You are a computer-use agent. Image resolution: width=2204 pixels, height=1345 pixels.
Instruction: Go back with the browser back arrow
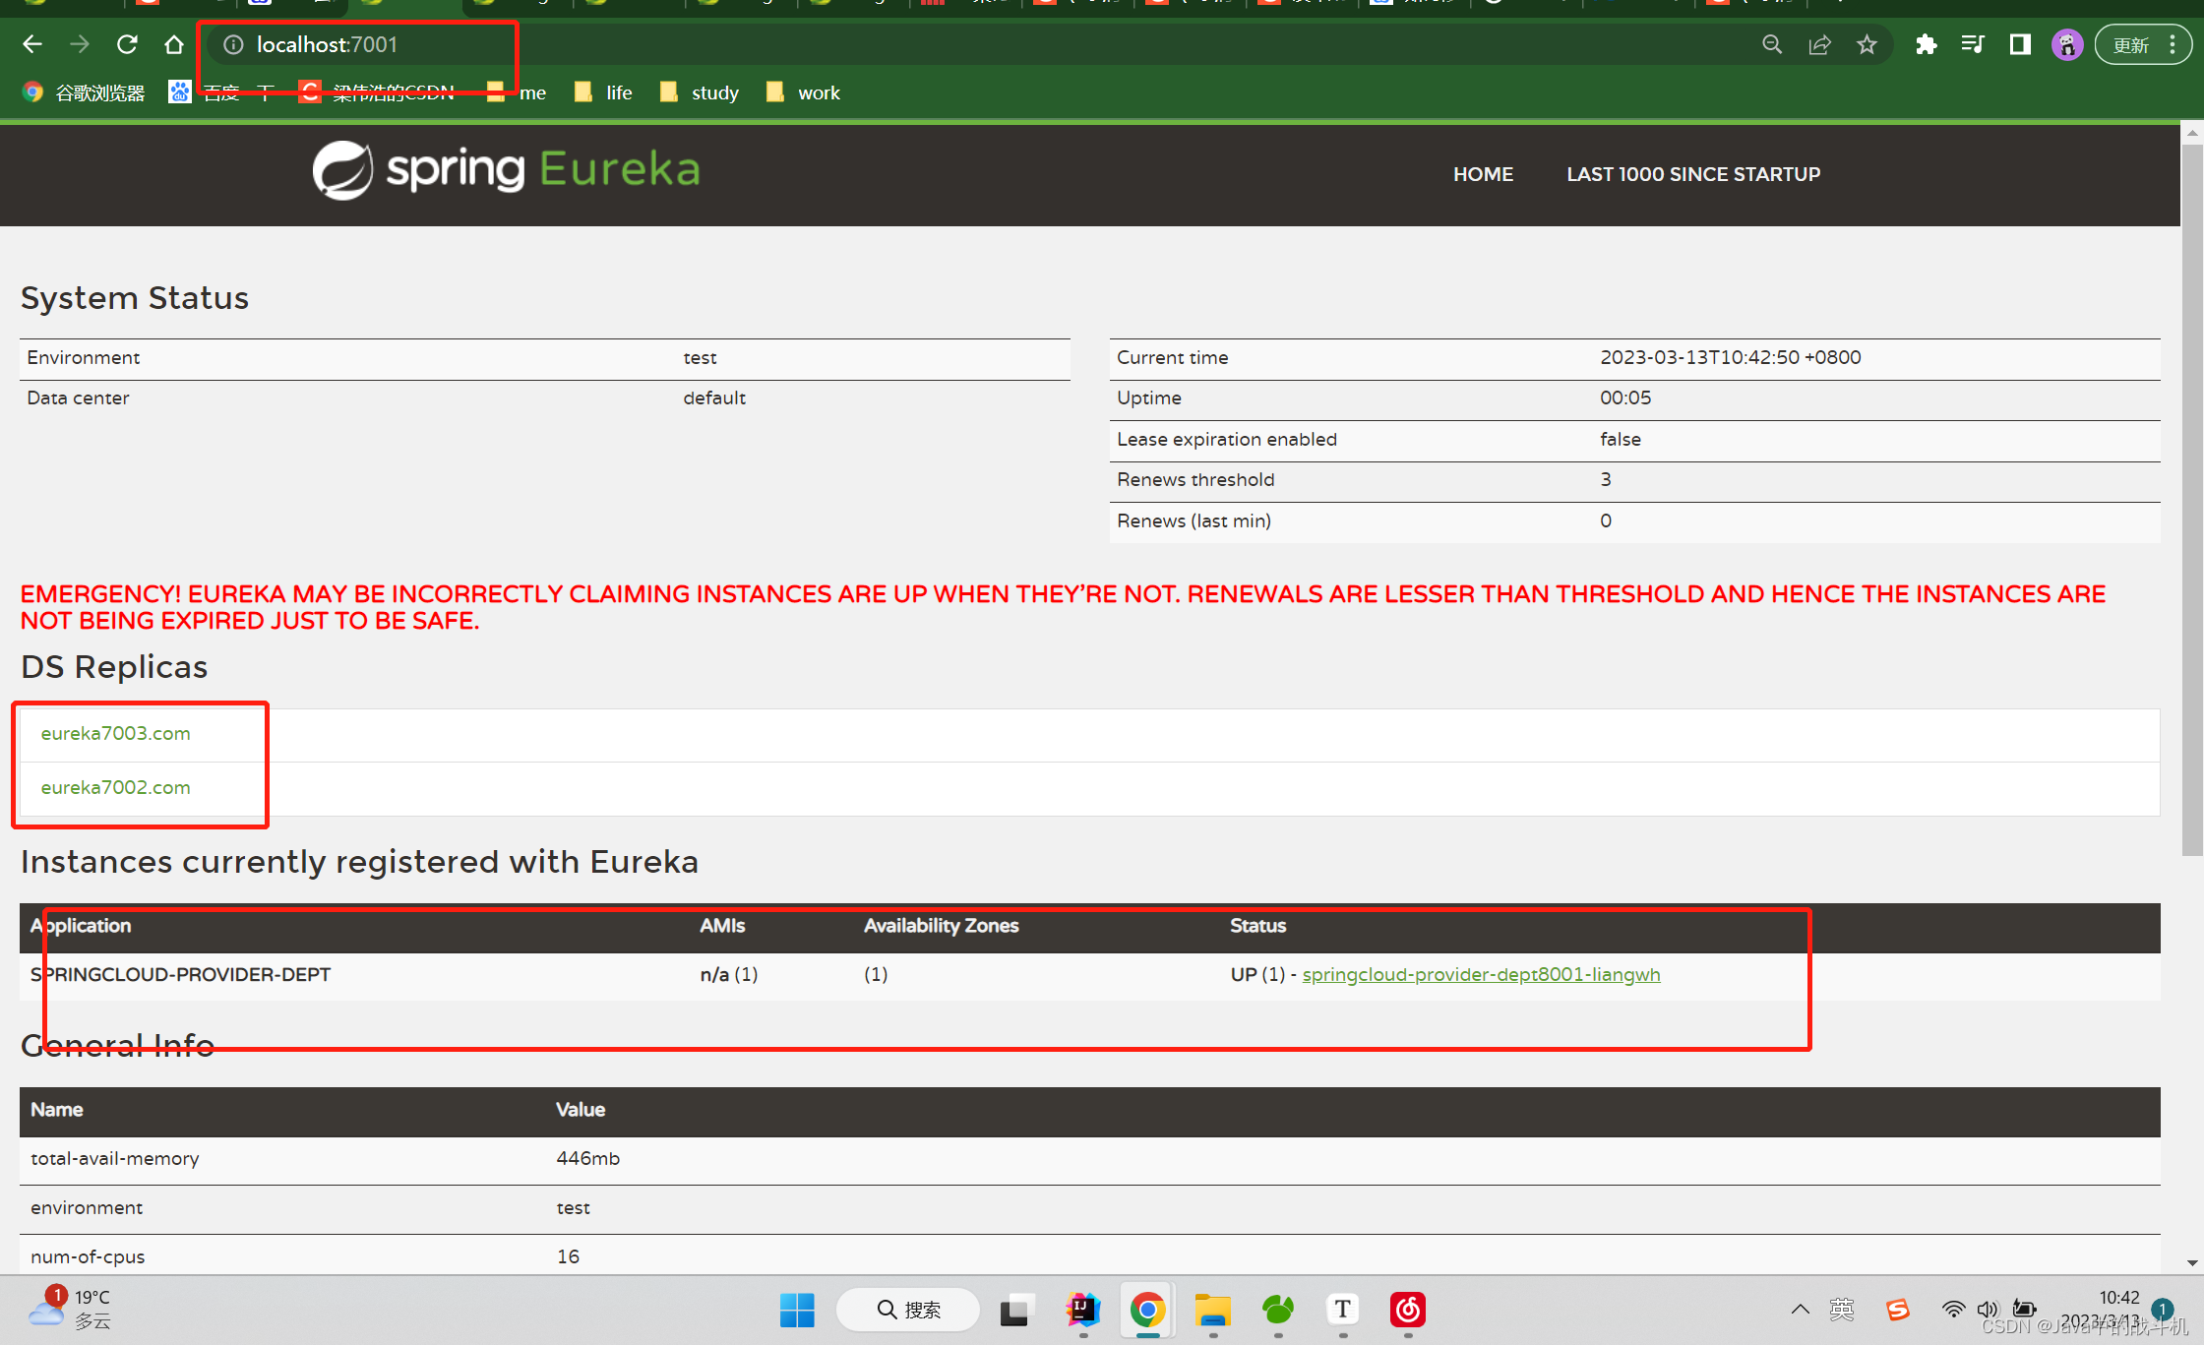31,44
